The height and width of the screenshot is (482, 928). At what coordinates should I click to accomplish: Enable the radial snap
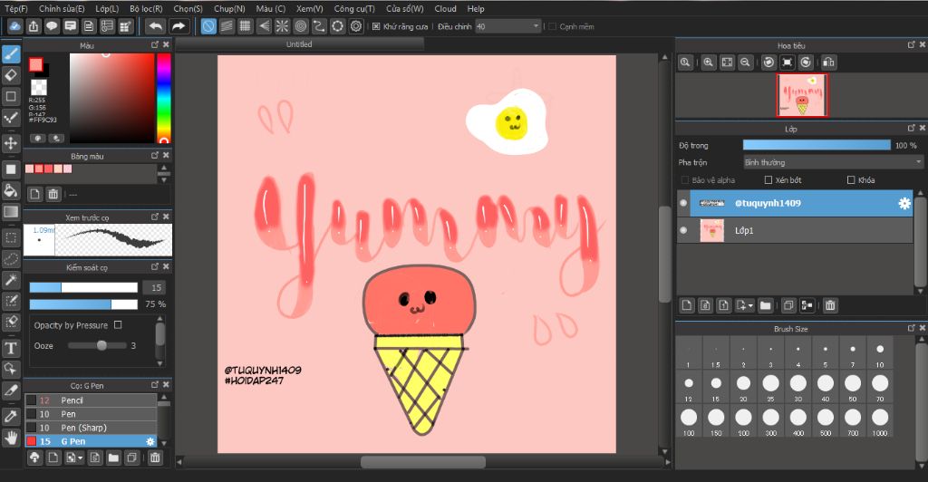point(283,26)
